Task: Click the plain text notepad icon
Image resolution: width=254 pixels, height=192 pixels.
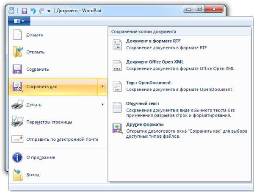Action: (117, 107)
